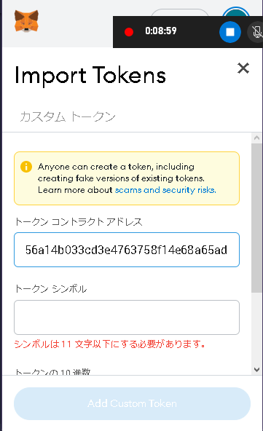
Task: Click the symbol length error message
Action: [x=109, y=344]
